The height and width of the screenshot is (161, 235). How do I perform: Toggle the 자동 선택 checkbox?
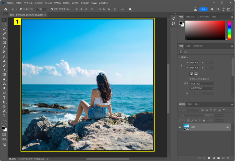(x=21, y=9)
